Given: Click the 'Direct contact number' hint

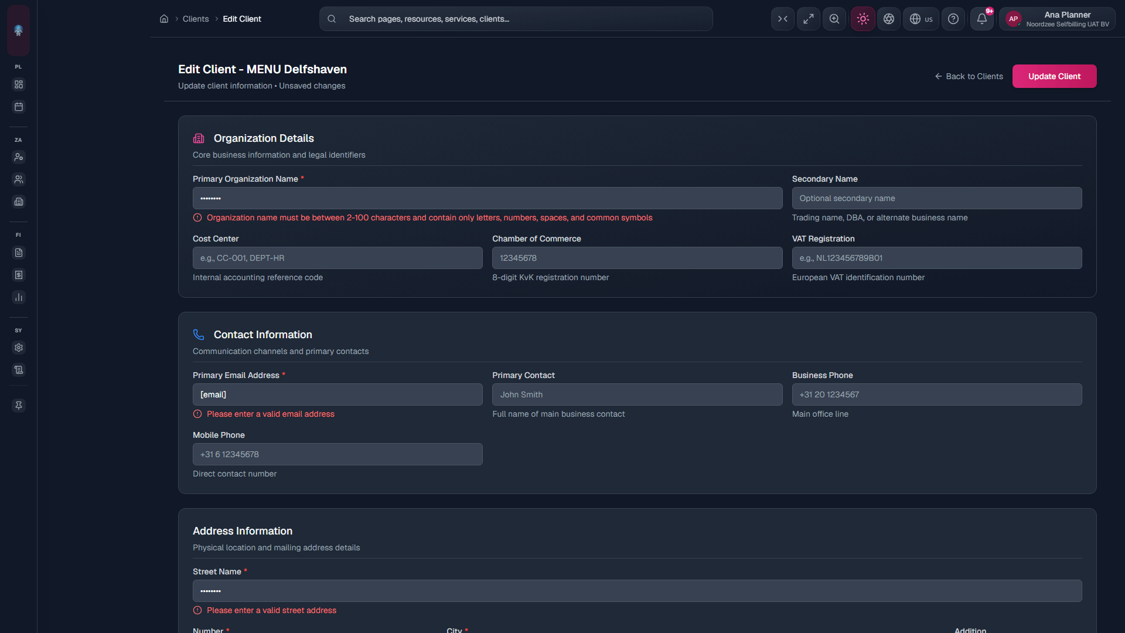Looking at the screenshot, I should (x=234, y=474).
